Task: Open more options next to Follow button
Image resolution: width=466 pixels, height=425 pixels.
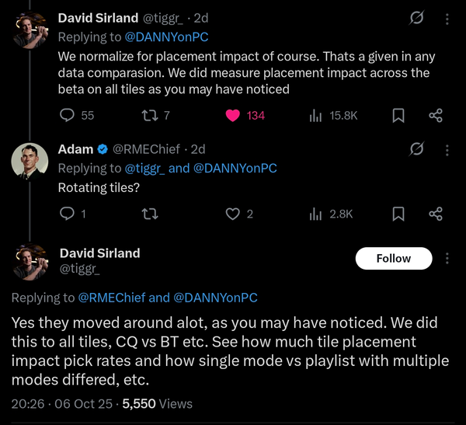Action: click(446, 259)
